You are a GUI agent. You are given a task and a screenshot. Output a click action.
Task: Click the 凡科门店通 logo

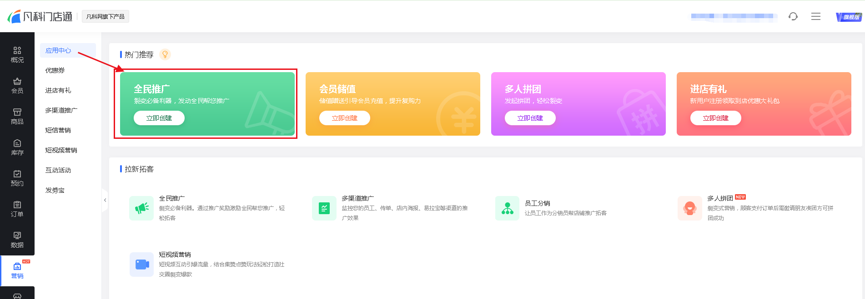pyautogui.click(x=40, y=17)
